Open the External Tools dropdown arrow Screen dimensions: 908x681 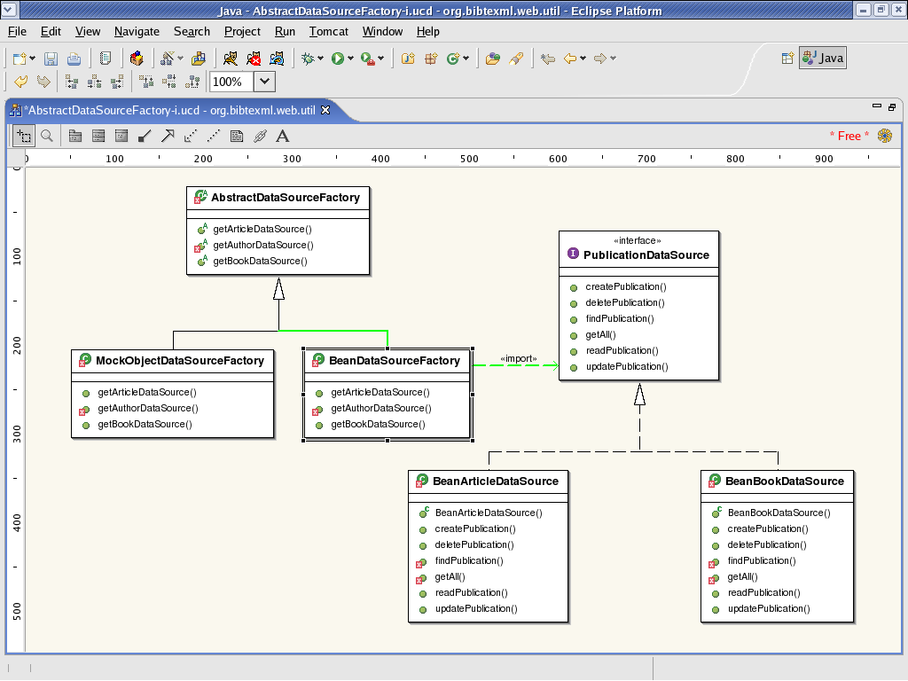[380, 59]
